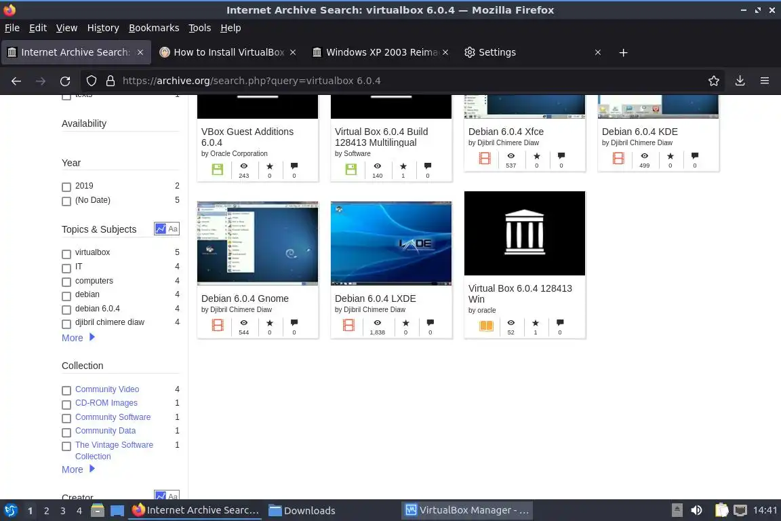Close the How to Install VirtualBox tab
Viewport: 781px width, 521px height.
pyautogui.click(x=293, y=52)
